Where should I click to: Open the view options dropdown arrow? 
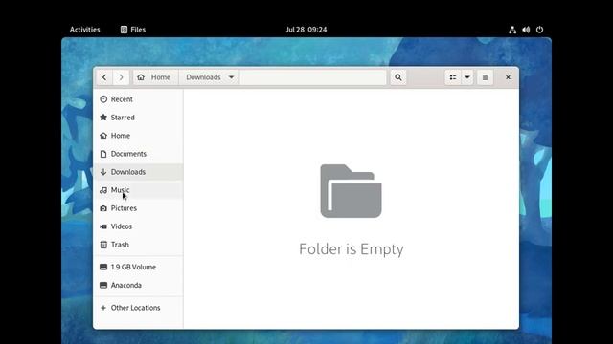[467, 77]
